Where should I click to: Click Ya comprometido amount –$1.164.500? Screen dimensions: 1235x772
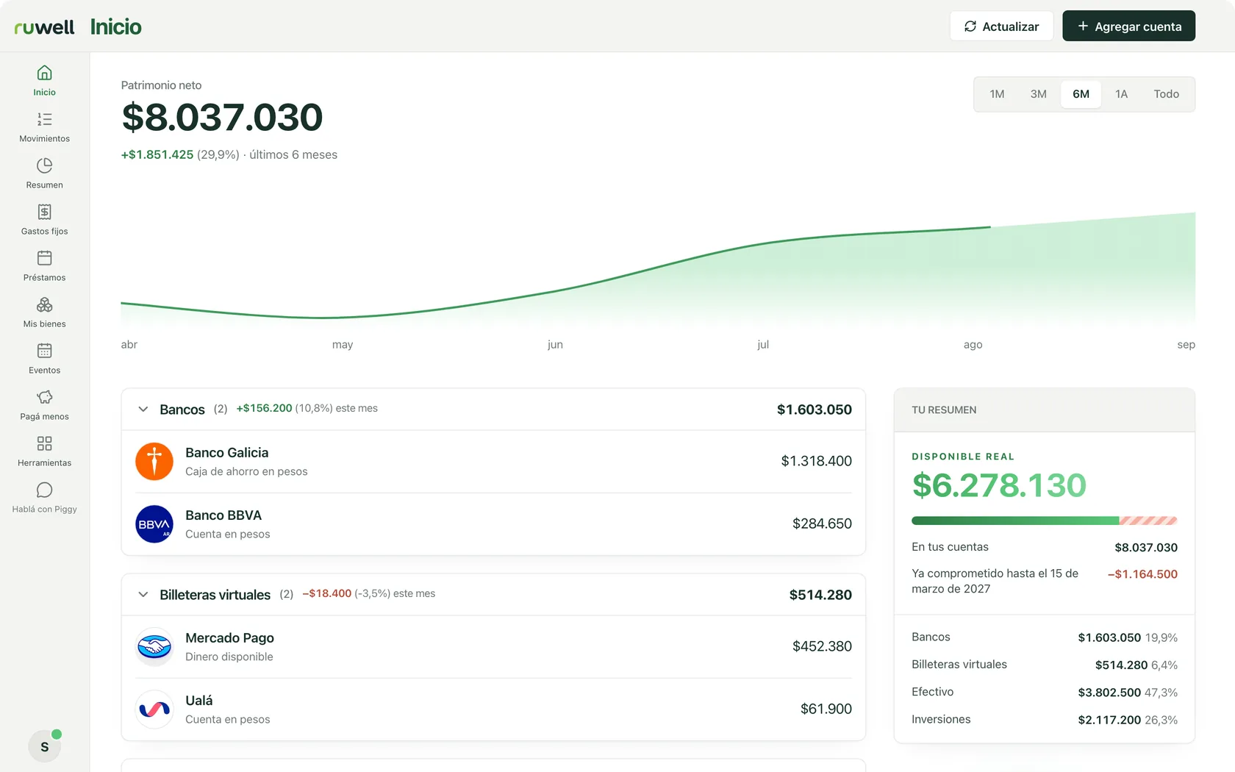point(1142,574)
